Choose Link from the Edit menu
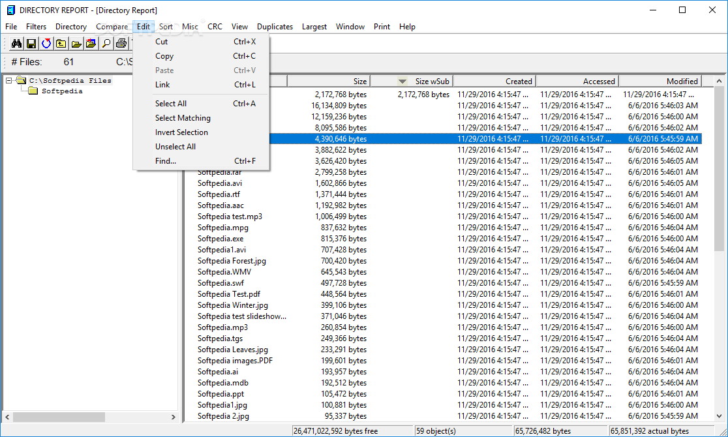This screenshot has width=728, height=437. point(201,85)
